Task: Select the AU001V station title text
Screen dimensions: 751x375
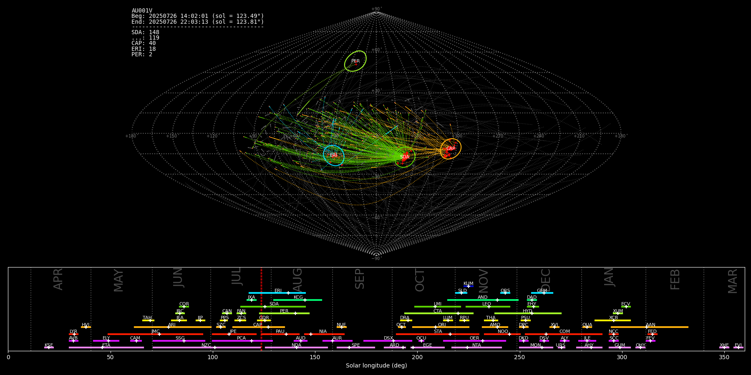Action: point(142,11)
